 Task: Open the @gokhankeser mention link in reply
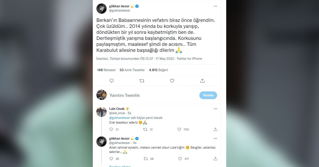(x=120, y=118)
